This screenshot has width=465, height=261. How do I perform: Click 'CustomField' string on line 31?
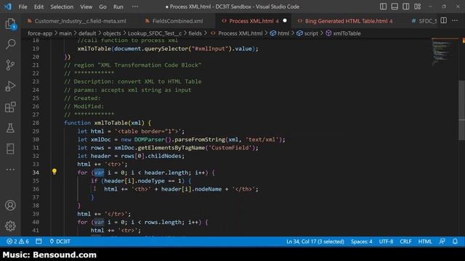[x=230, y=148]
